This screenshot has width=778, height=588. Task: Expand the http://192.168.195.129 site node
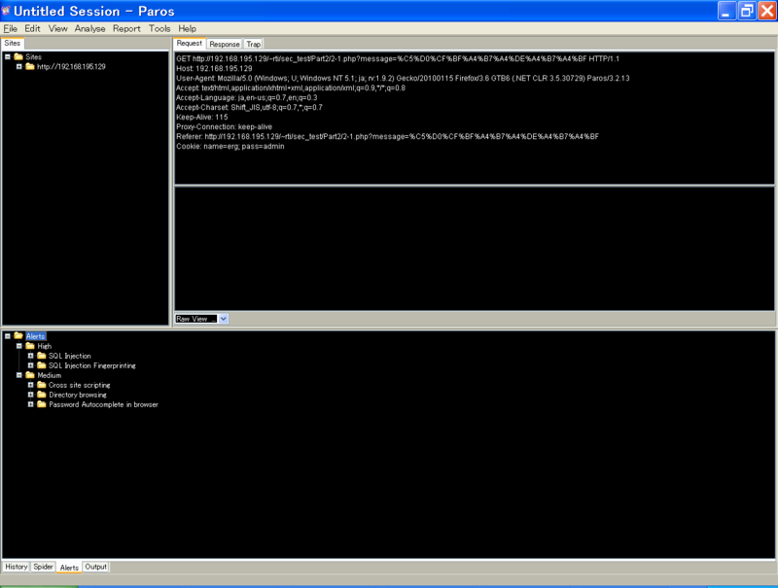[18, 66]
